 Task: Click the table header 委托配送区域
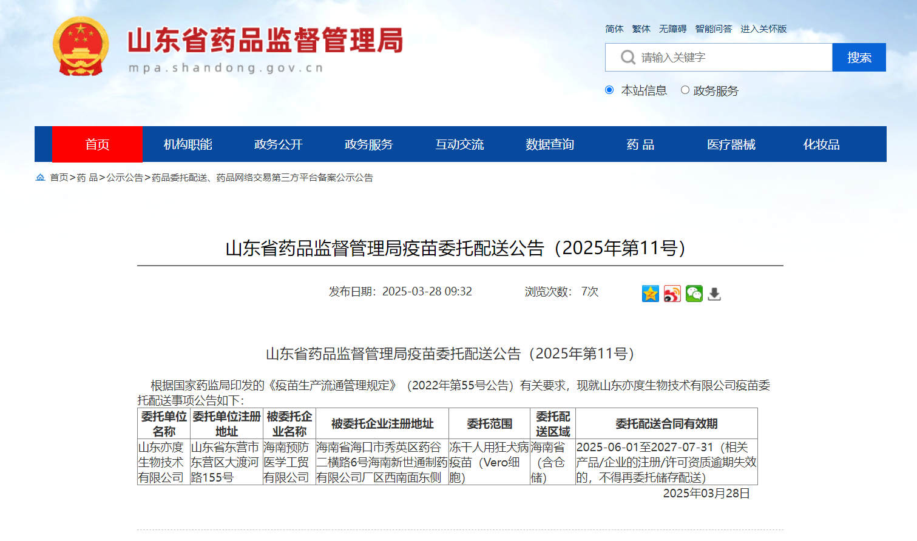click(553, 424)
